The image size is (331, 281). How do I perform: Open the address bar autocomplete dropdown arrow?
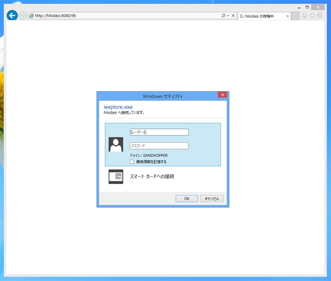(228, 15)
